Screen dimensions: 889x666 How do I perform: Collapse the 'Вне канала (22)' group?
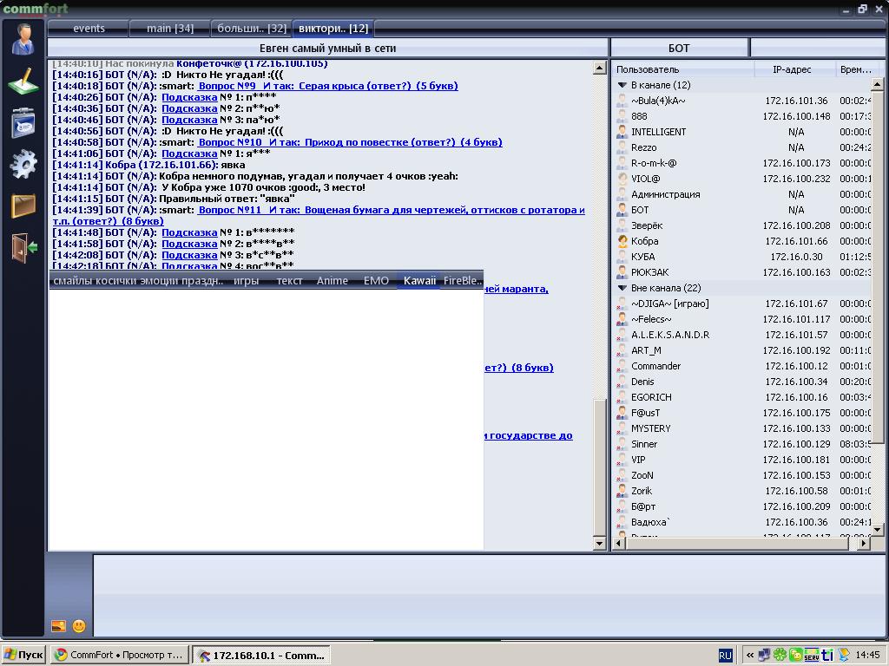[x=622, y=288]
